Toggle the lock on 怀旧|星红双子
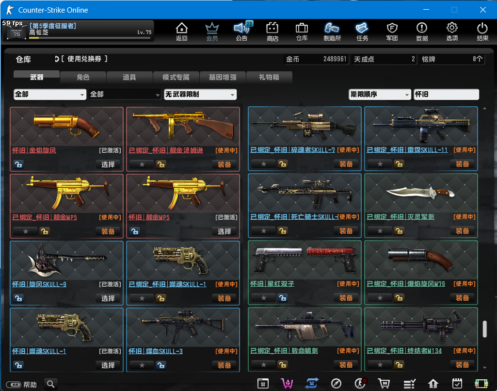 (x=283, y=298)
